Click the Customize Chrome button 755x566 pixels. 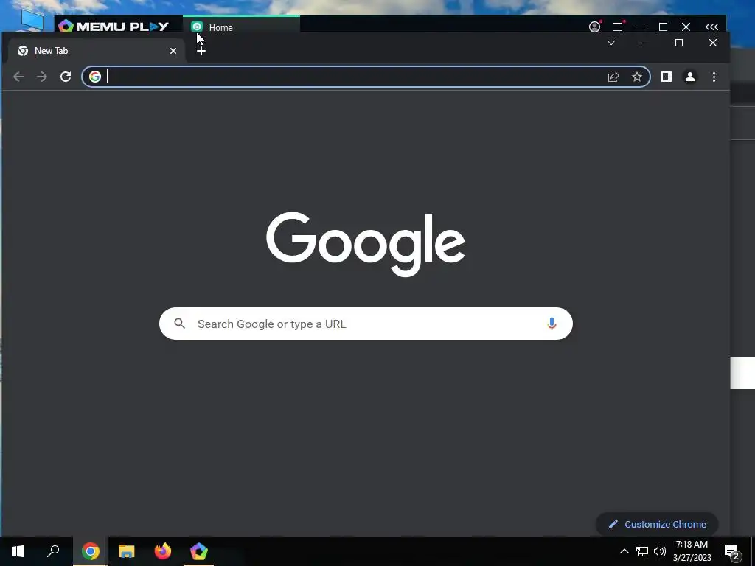tap(657, 524)
